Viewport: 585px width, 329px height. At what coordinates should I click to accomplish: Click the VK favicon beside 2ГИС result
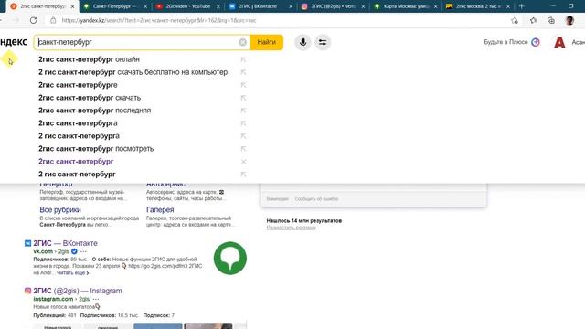[27, 243]
